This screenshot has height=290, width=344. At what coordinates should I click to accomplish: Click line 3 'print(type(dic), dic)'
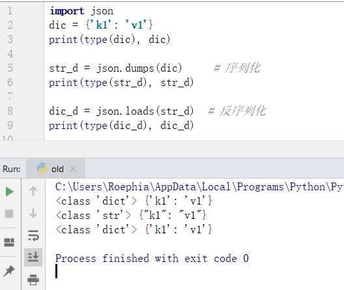click(109, 40)
